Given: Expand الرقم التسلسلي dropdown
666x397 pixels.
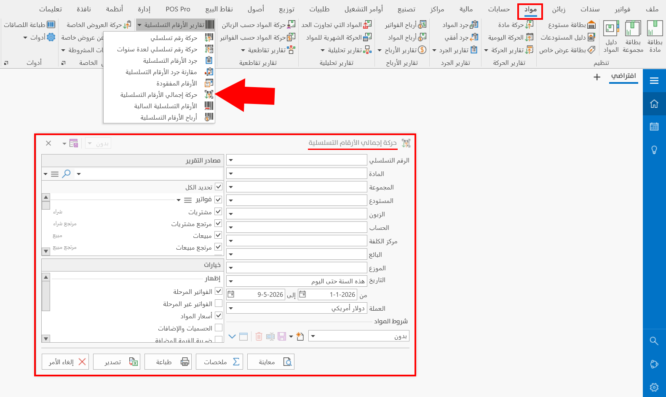Looking at the screenshot, I should click(x=231, y=160).
